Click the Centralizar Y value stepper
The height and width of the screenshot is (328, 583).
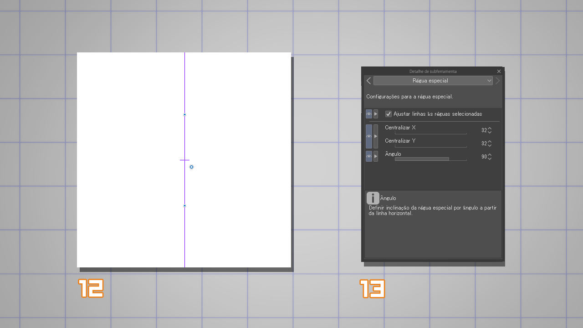(490, 143)
